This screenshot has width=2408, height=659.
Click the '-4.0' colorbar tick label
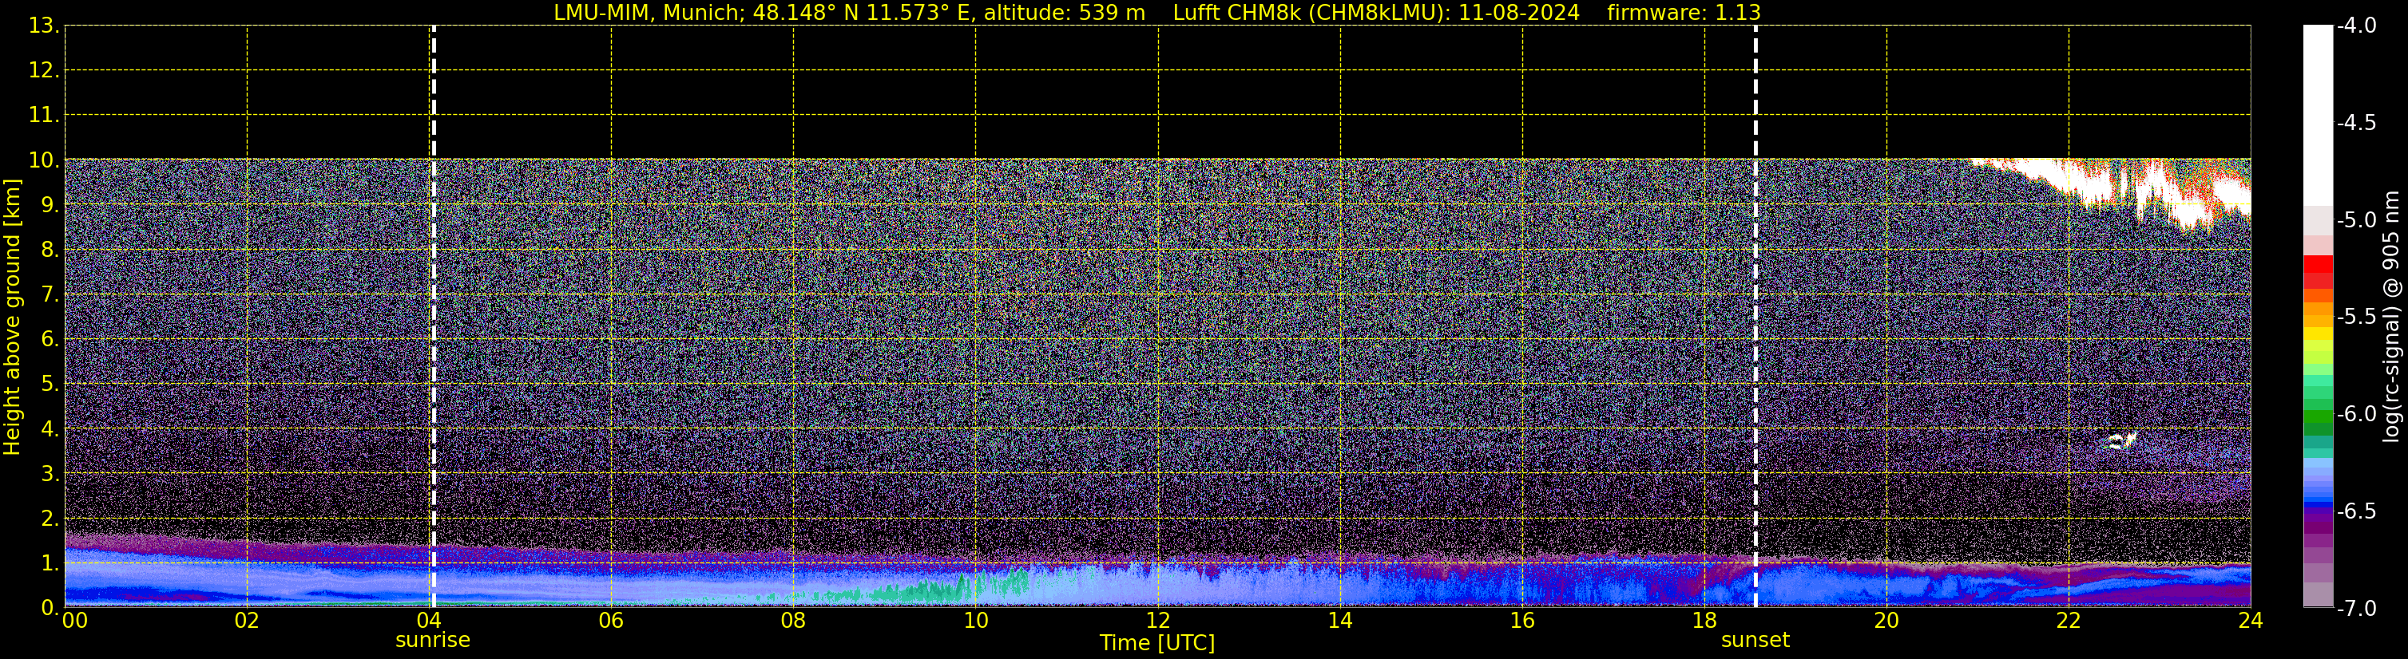[2355, 26]
